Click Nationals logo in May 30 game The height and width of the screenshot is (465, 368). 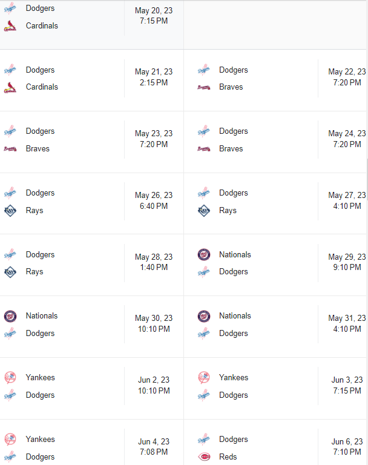click(x=10, y=316)
